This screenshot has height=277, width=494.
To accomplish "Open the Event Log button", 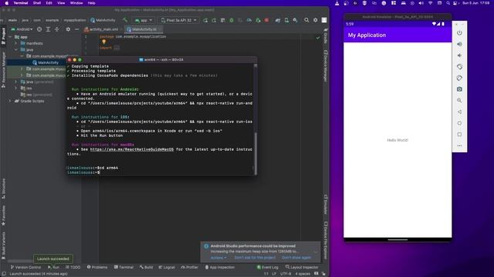I will [x=268, y=267].
